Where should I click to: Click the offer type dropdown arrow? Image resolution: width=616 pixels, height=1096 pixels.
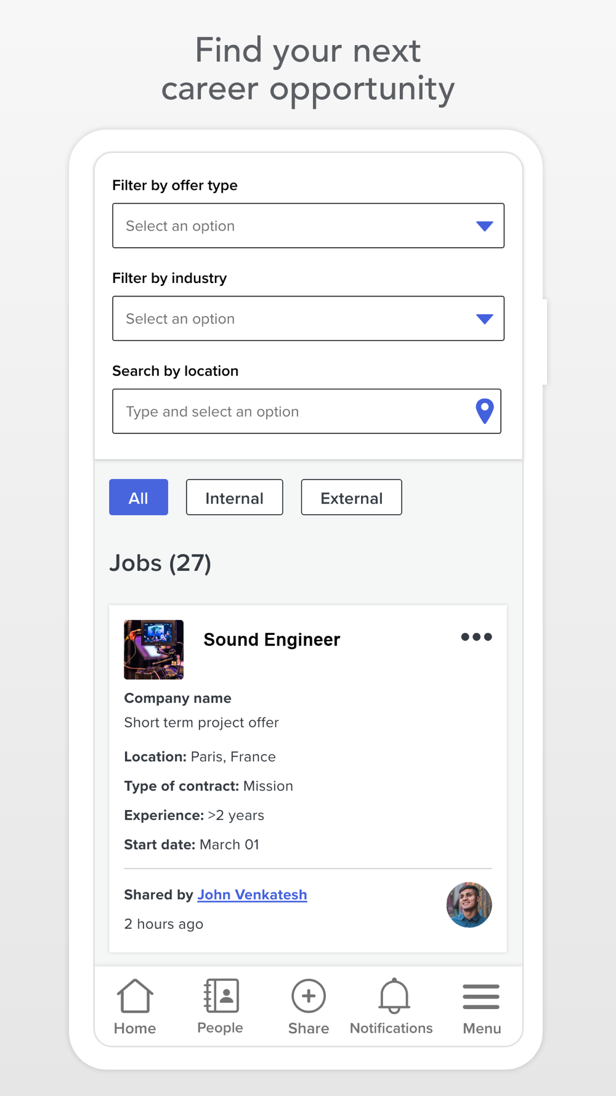pos(485,226)
